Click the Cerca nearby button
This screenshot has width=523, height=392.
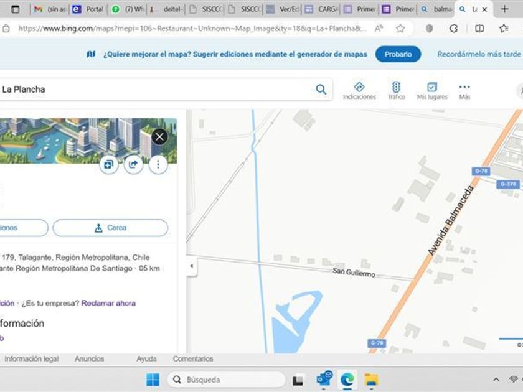(x=110, y=228)
